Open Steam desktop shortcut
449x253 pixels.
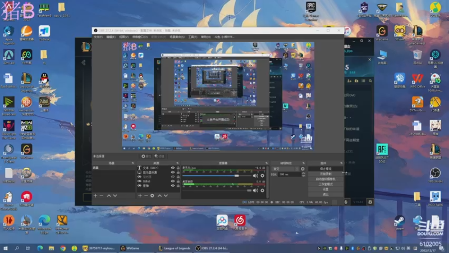(x=400, y=223)
